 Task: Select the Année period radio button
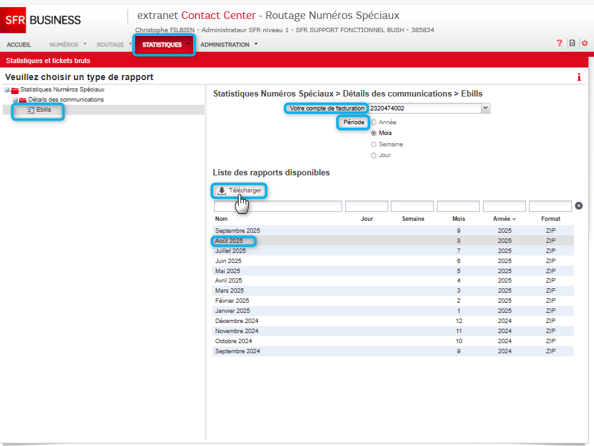point(374,122)
